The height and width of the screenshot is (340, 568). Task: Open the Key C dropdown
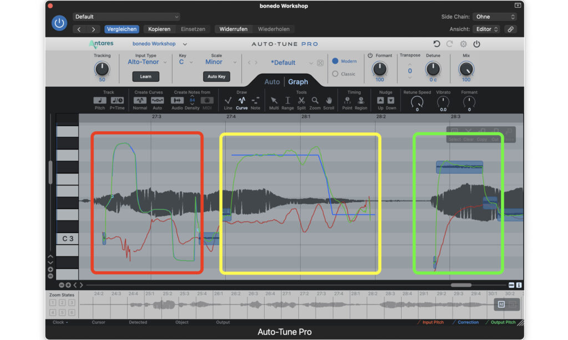point(186,62)
